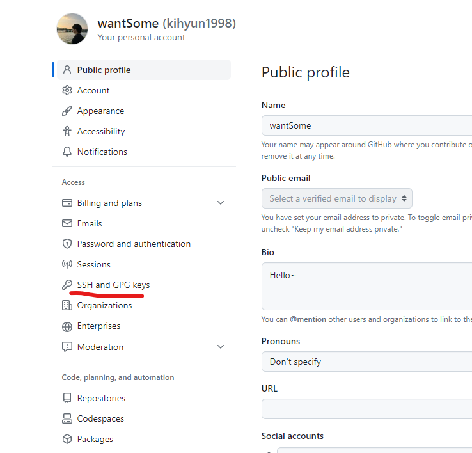Open the Organizations settings page
The height and width of the screenshot is (453, 472).
point(104,305)
